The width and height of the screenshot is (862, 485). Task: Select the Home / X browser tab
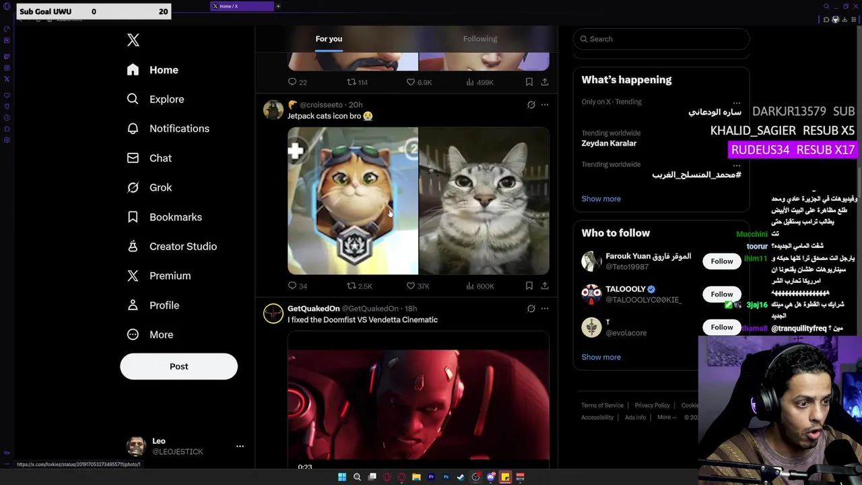pos(242,6)
